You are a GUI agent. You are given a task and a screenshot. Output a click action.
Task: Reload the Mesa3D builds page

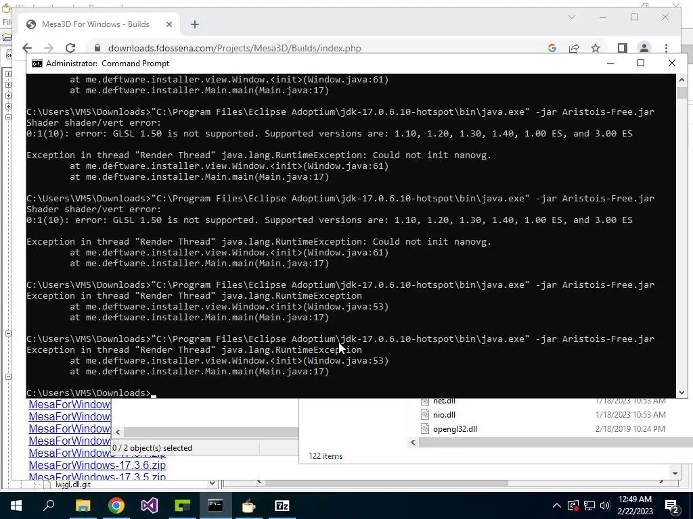point(70,48)
